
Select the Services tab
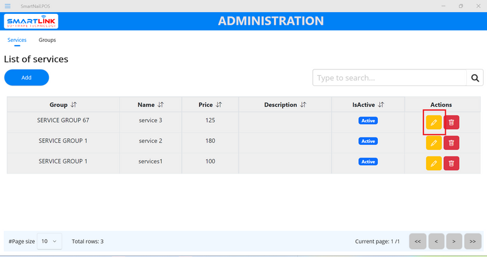coord(17,40)
